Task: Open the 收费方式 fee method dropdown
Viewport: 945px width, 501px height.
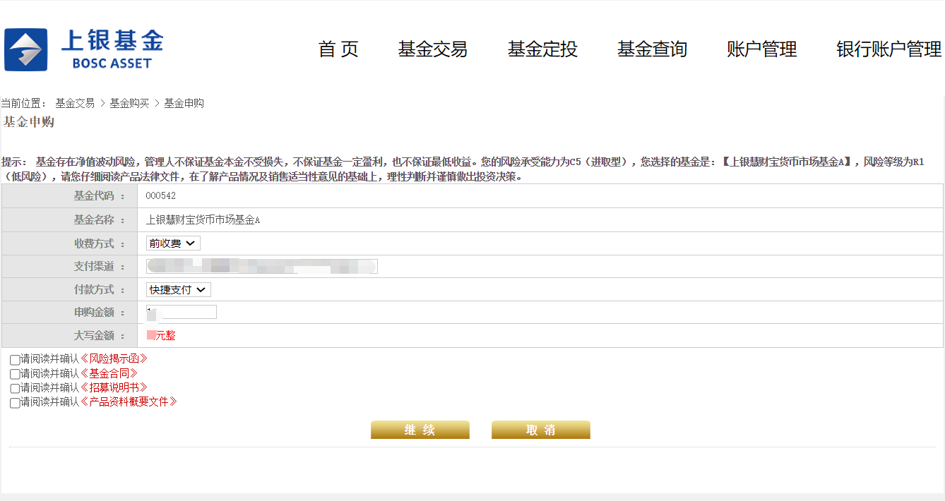Action: (173, 243)
